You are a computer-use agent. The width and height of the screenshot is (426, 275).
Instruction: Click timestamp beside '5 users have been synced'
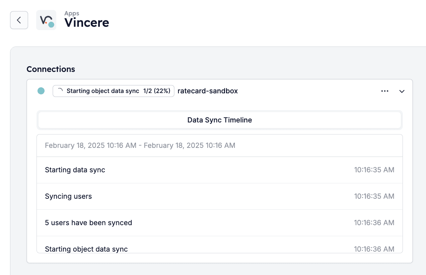click(374, 223)
